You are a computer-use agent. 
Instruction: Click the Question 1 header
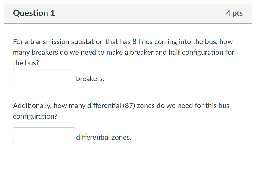point(33,13)
